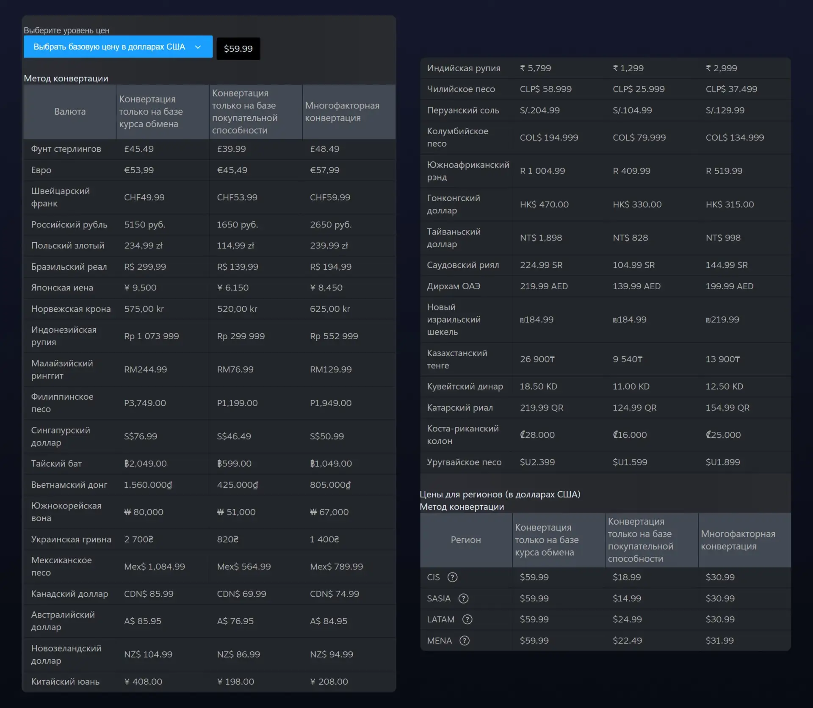Select the A$ 84.95 Australian dollar cell
Screen dimensions: 813x708
point(329,621)
